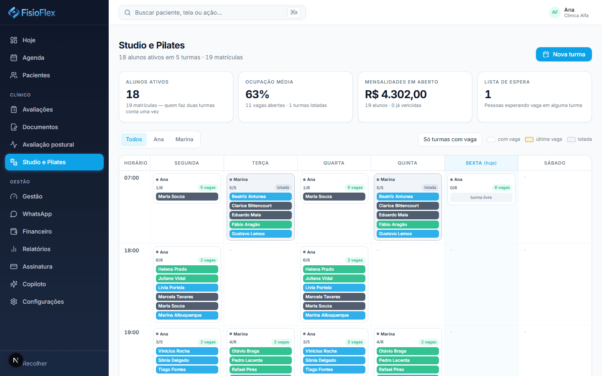Collapse the sidebar with Recolher
This screenshot has height=376, width=602.
point(35,363)
